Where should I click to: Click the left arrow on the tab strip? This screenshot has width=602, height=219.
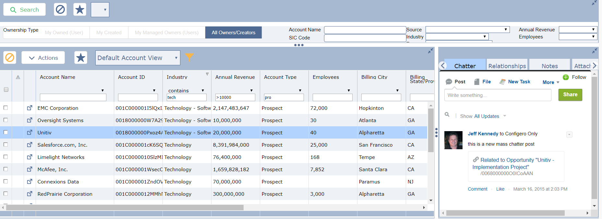tap(443, 66)
